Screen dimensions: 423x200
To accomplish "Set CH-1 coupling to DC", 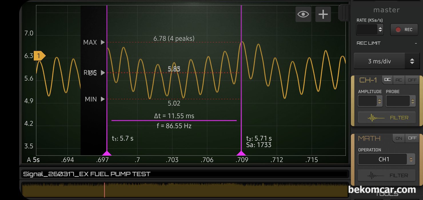I will point(387,80).
